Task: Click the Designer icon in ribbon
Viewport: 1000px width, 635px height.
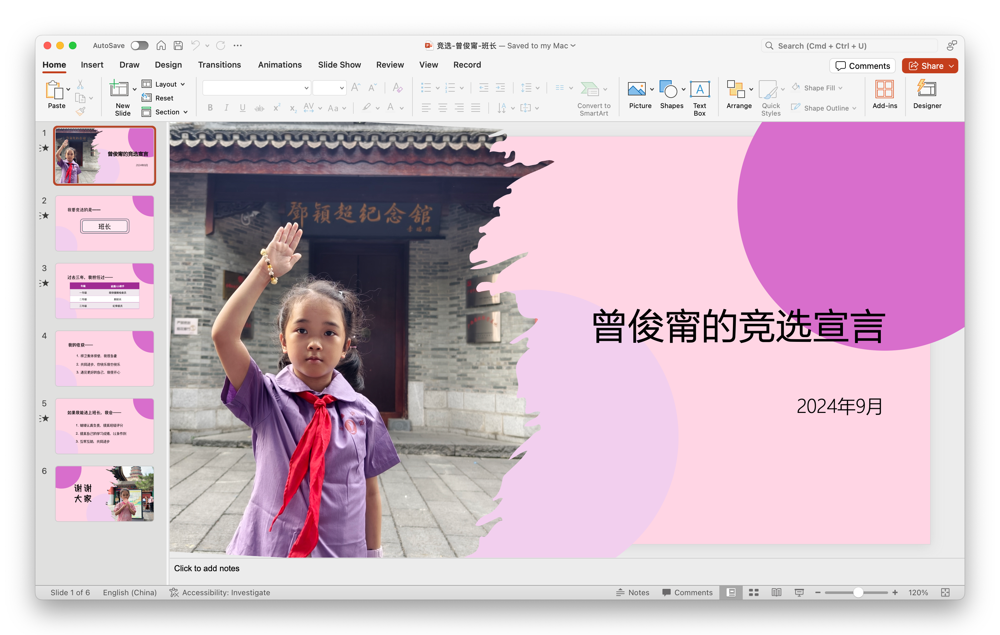Action: tap(926, 89)
